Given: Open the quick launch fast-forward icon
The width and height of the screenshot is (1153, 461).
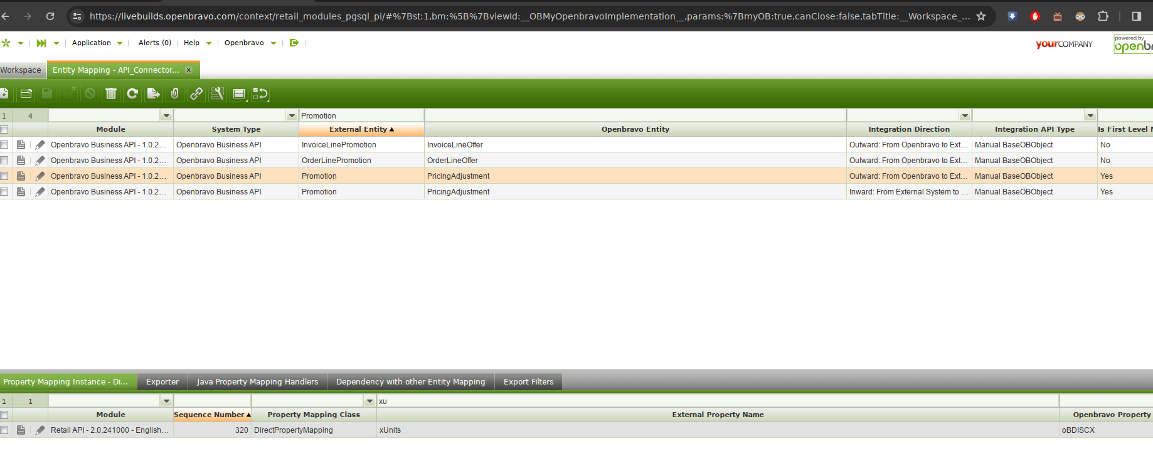Looking at the screenshot, I should (41, 43).
